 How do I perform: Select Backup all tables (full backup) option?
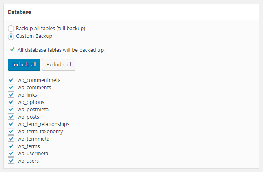tap(11, 29)
